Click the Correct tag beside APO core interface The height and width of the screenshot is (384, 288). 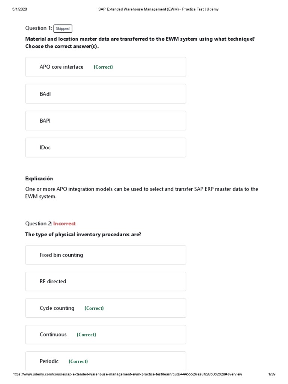[x=103, y=67]
